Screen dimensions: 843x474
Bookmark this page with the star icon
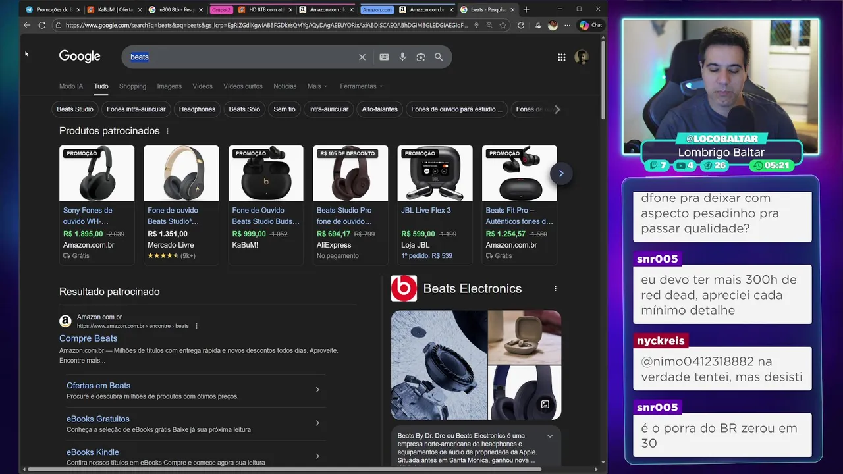[x=503, y=25]
